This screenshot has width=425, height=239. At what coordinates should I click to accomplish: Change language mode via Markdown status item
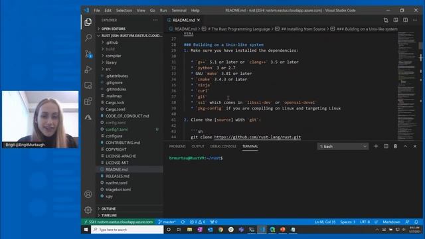point(391,222)
